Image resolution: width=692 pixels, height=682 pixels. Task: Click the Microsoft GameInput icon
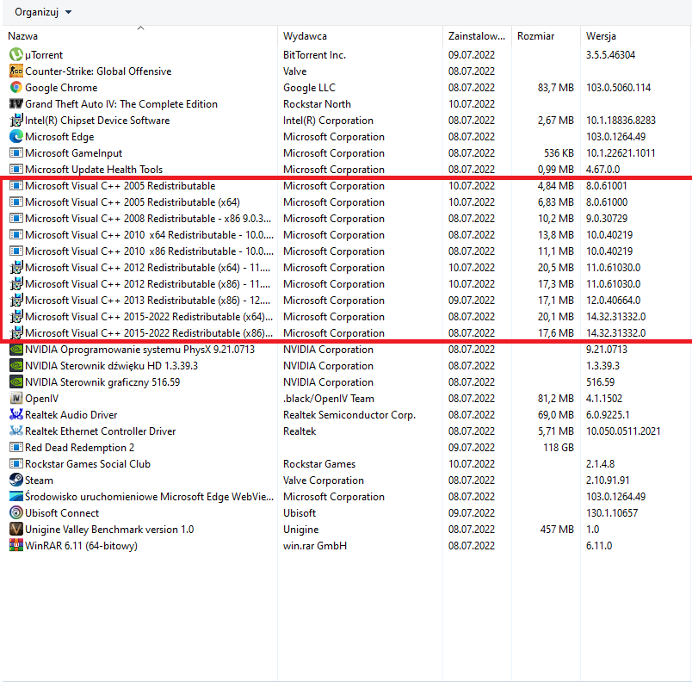click(16, 152)
